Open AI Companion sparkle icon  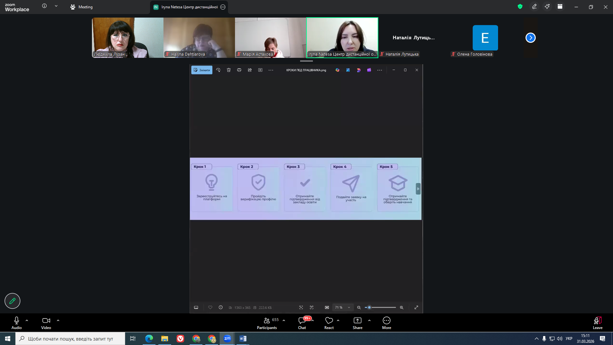[x=547, y=7]
